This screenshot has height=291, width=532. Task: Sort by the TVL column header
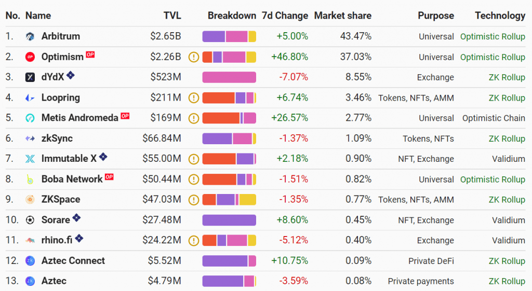click(x=172, y=16)
